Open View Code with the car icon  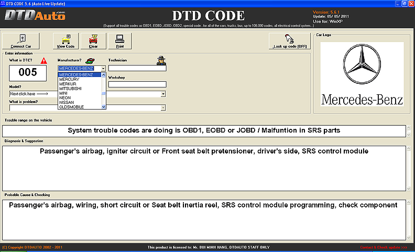(65, 41)
